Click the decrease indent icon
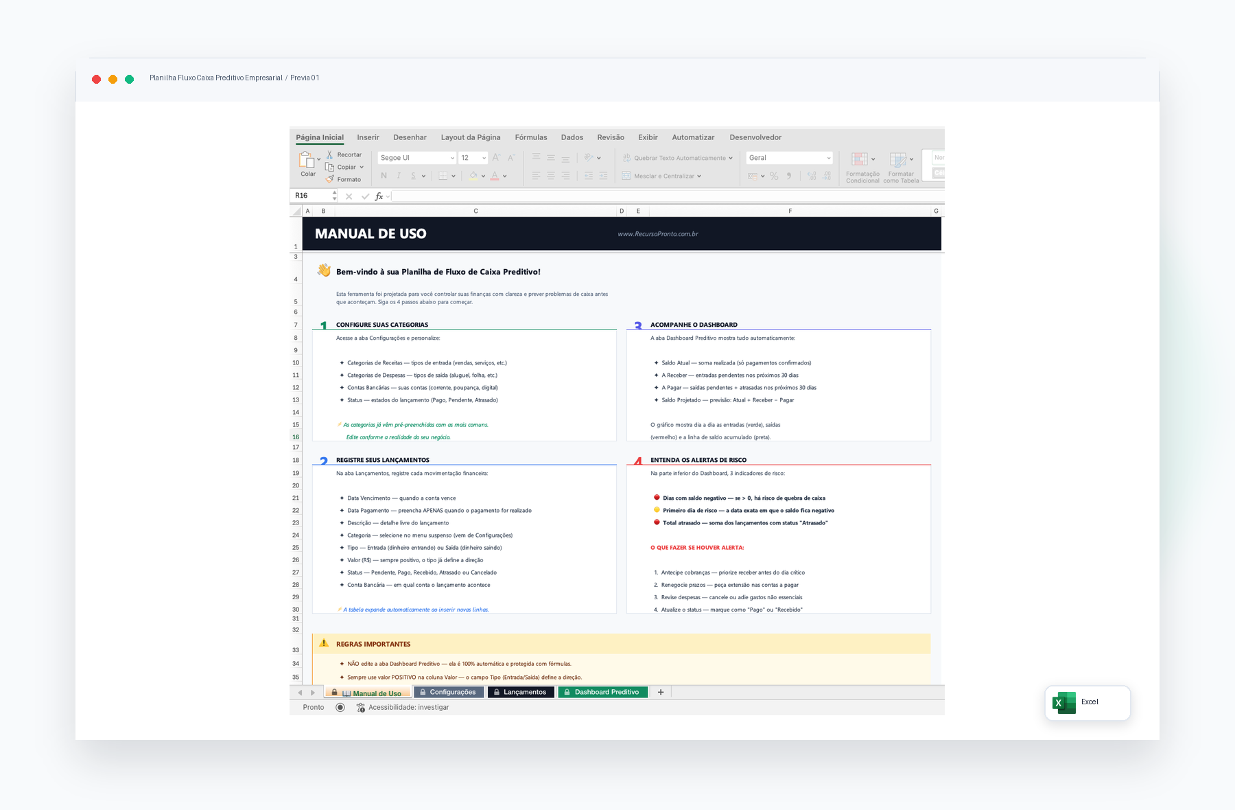Viewport: 1235px width, 810px height. pos(589,176)
